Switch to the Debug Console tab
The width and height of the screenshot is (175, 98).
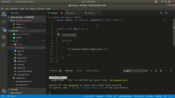(92, 71)
